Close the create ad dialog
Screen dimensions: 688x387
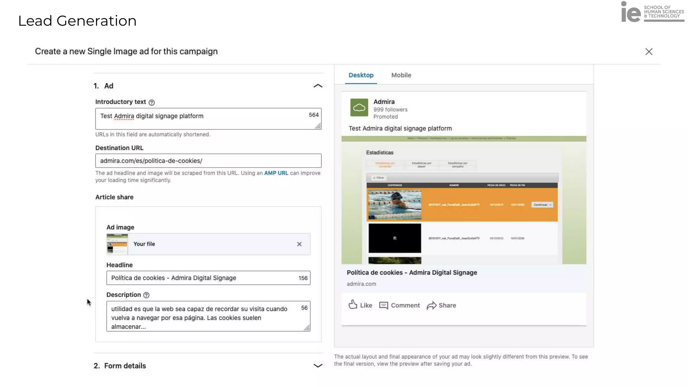coord(649,51)
